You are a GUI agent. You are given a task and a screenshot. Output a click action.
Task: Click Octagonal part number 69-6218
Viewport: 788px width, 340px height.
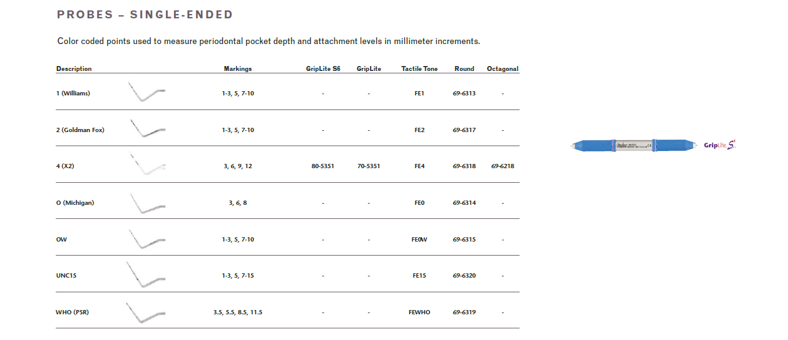point(502,166)
